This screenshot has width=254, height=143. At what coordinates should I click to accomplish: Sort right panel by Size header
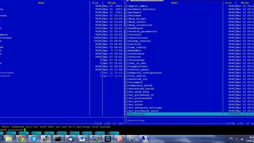pos(228,3)
